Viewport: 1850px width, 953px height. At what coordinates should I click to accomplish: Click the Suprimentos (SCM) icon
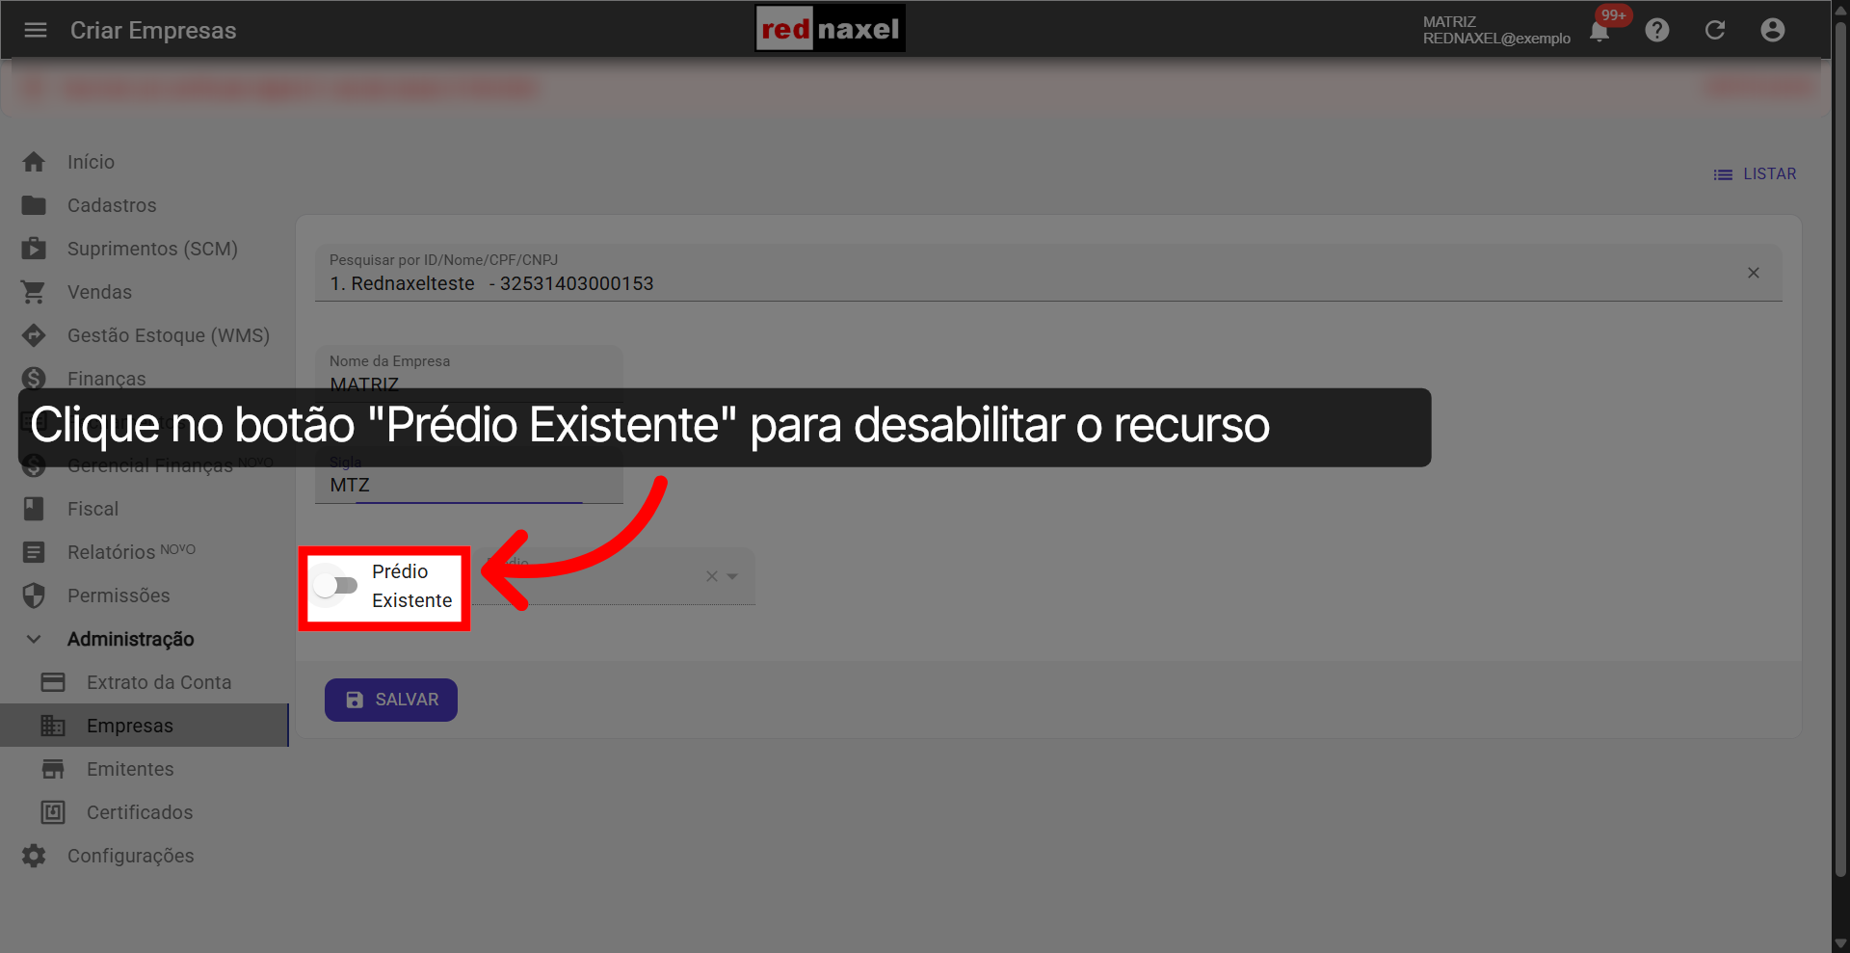(x=34, y=249)
